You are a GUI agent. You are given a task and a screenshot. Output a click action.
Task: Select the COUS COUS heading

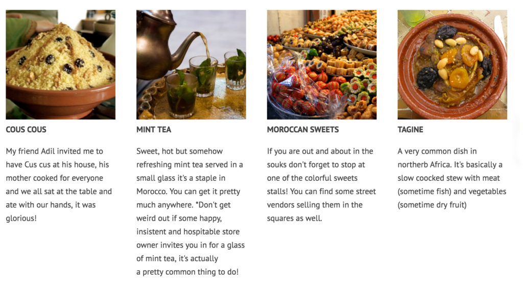(x=26, y=130)
